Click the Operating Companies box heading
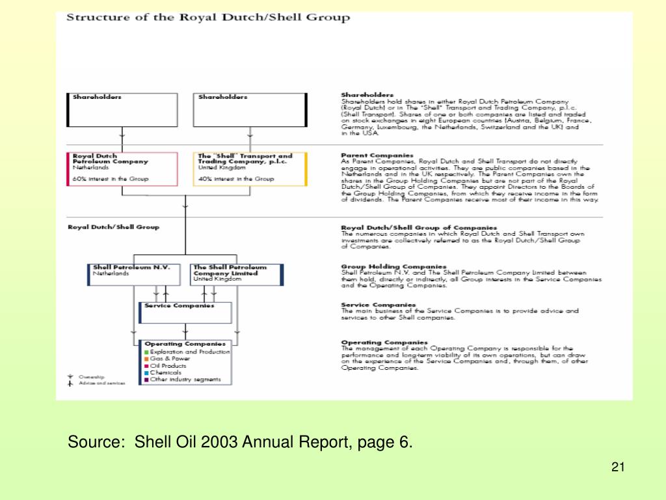Viewport: 666px width, 500px height. click(x=185, y=344)
